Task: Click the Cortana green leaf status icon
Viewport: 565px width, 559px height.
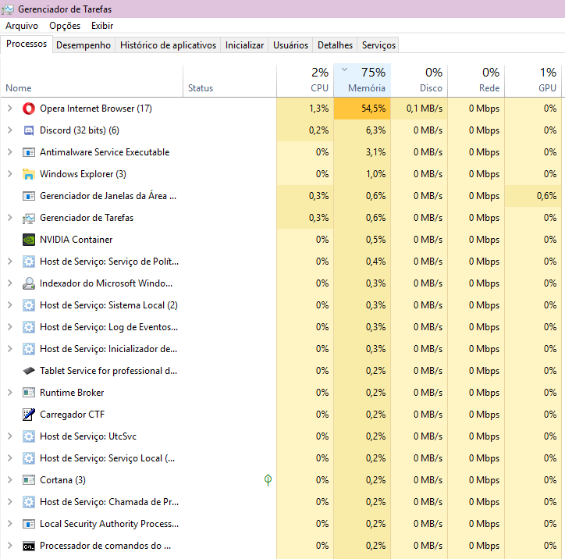Action: [x=268, y=480]
